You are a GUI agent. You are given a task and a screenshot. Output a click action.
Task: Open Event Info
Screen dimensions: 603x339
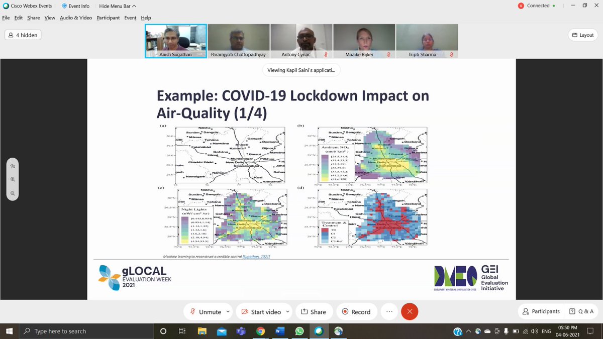pyautogui.click(x=75, y=6)
